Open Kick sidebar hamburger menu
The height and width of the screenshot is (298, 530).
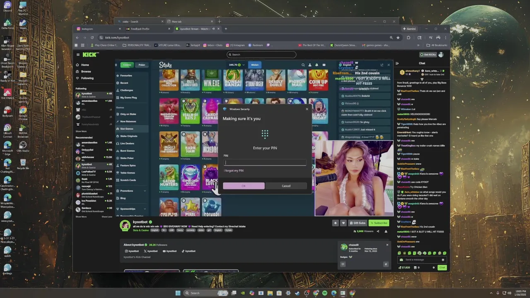click(x=78, y=54)
